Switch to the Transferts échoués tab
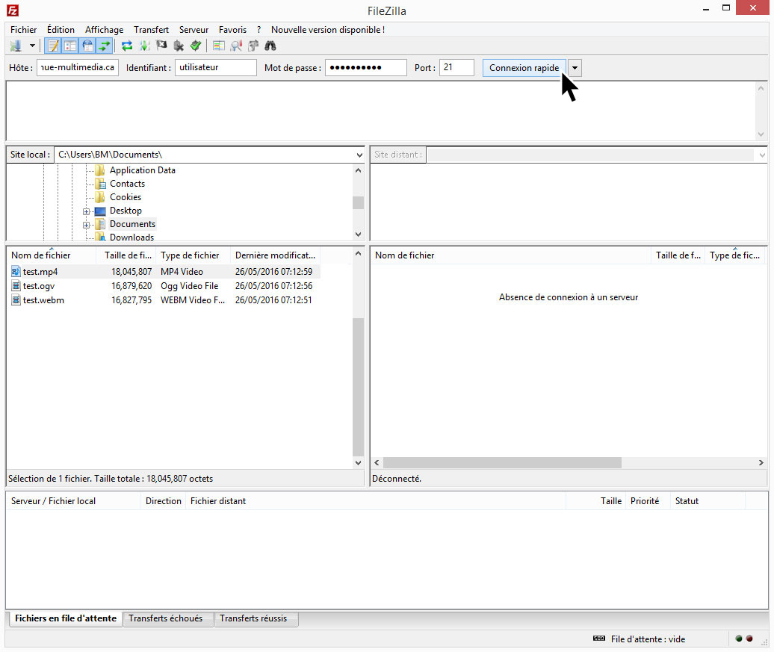The width and height of the screenshot is (774, 652). [165, 618]
